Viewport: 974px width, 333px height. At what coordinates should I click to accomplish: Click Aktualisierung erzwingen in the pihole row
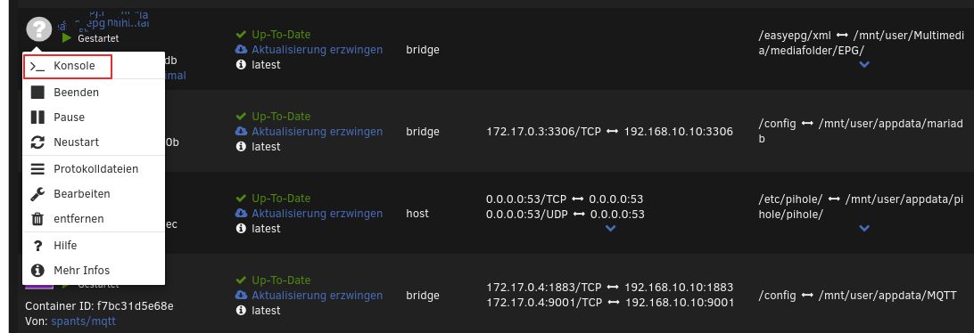(317, 214)
